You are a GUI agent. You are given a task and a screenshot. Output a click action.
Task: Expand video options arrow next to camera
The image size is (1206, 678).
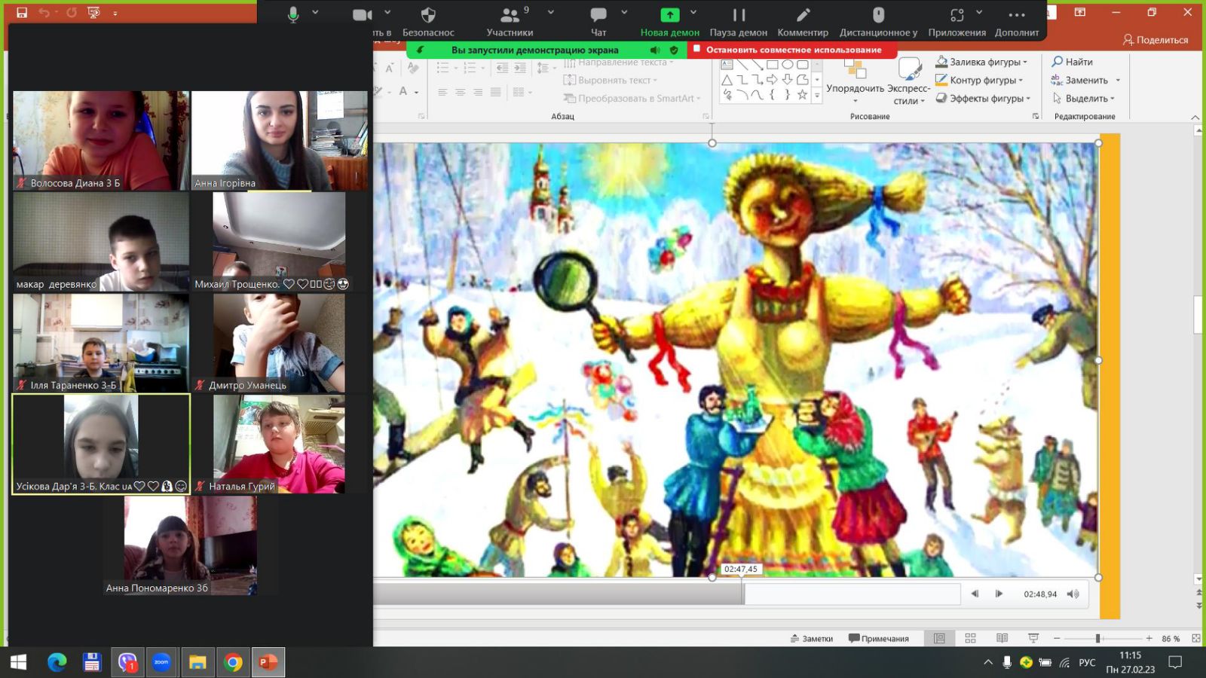point(387,12)
